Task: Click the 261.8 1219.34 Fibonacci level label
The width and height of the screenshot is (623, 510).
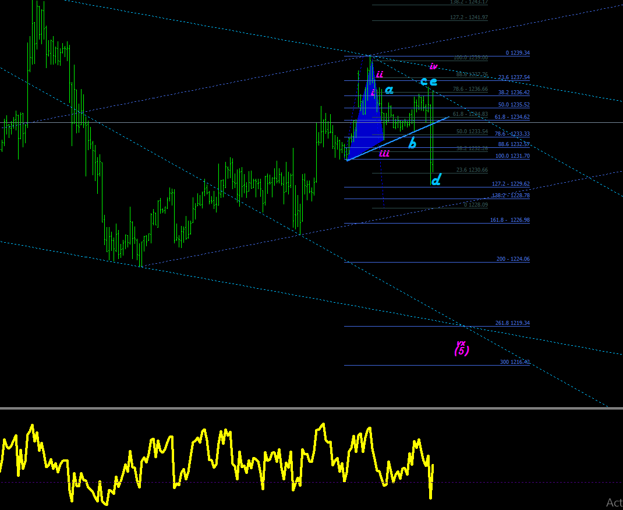Action: tap(512, 323)
